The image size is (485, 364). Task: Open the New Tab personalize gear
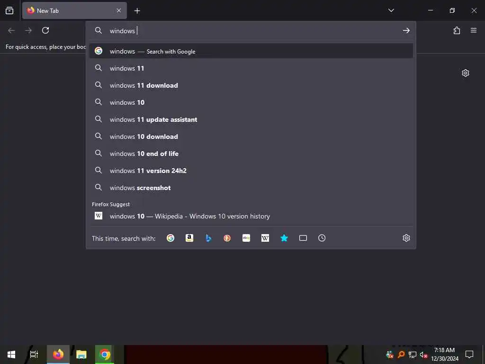[x=466, y=73]
